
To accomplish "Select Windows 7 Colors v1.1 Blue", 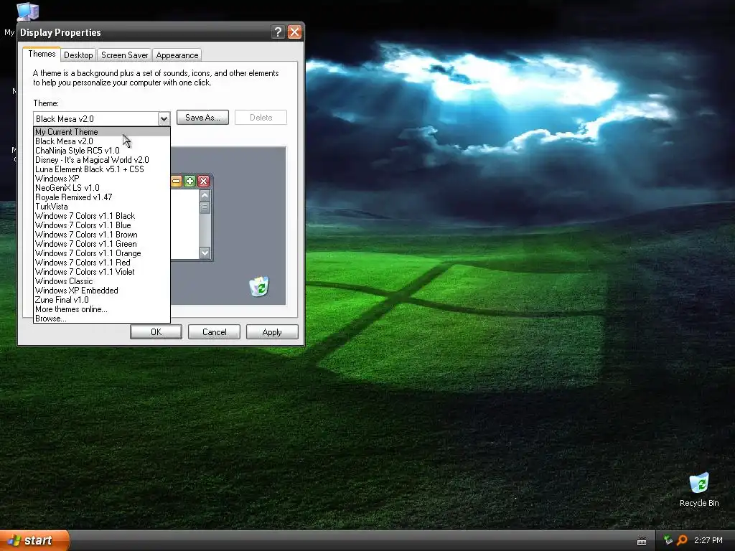I will 102,225.
